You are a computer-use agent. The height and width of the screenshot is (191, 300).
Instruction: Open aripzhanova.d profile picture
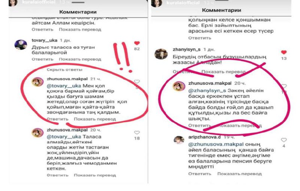179,140
